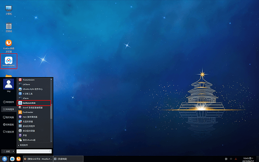This screenshot has width=259, height=162.
Task: Click 我的电脑 in the start menu
Action: [9, 117]
